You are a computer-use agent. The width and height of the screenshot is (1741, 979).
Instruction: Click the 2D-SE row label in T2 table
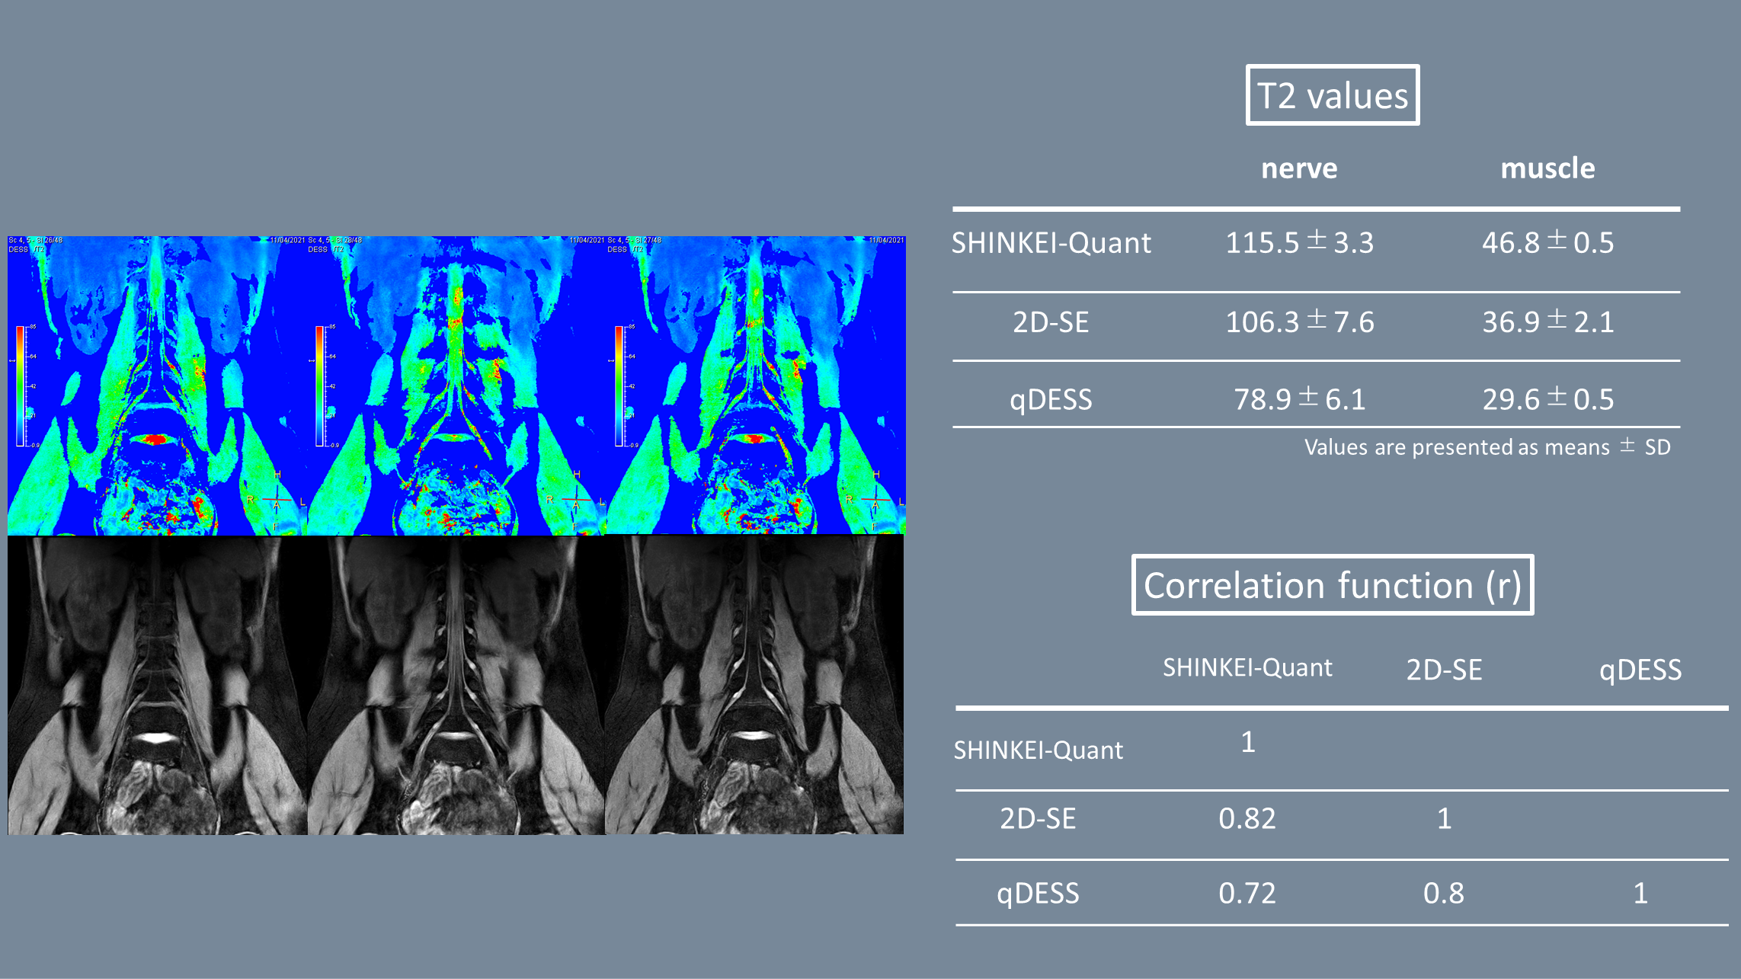(1050, 322)
